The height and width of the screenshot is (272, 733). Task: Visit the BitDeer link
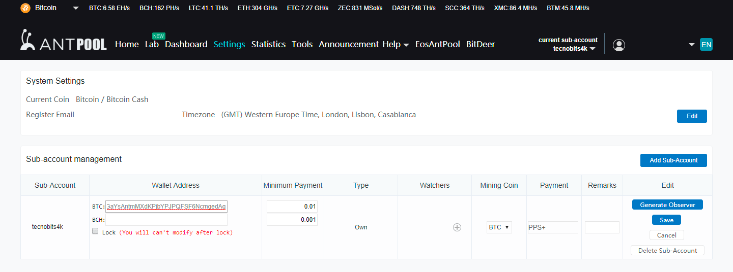[481, 44]
